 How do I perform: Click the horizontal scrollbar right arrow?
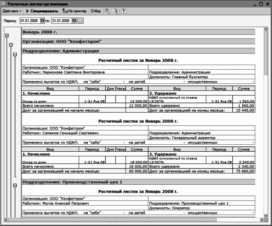[262, 220]
